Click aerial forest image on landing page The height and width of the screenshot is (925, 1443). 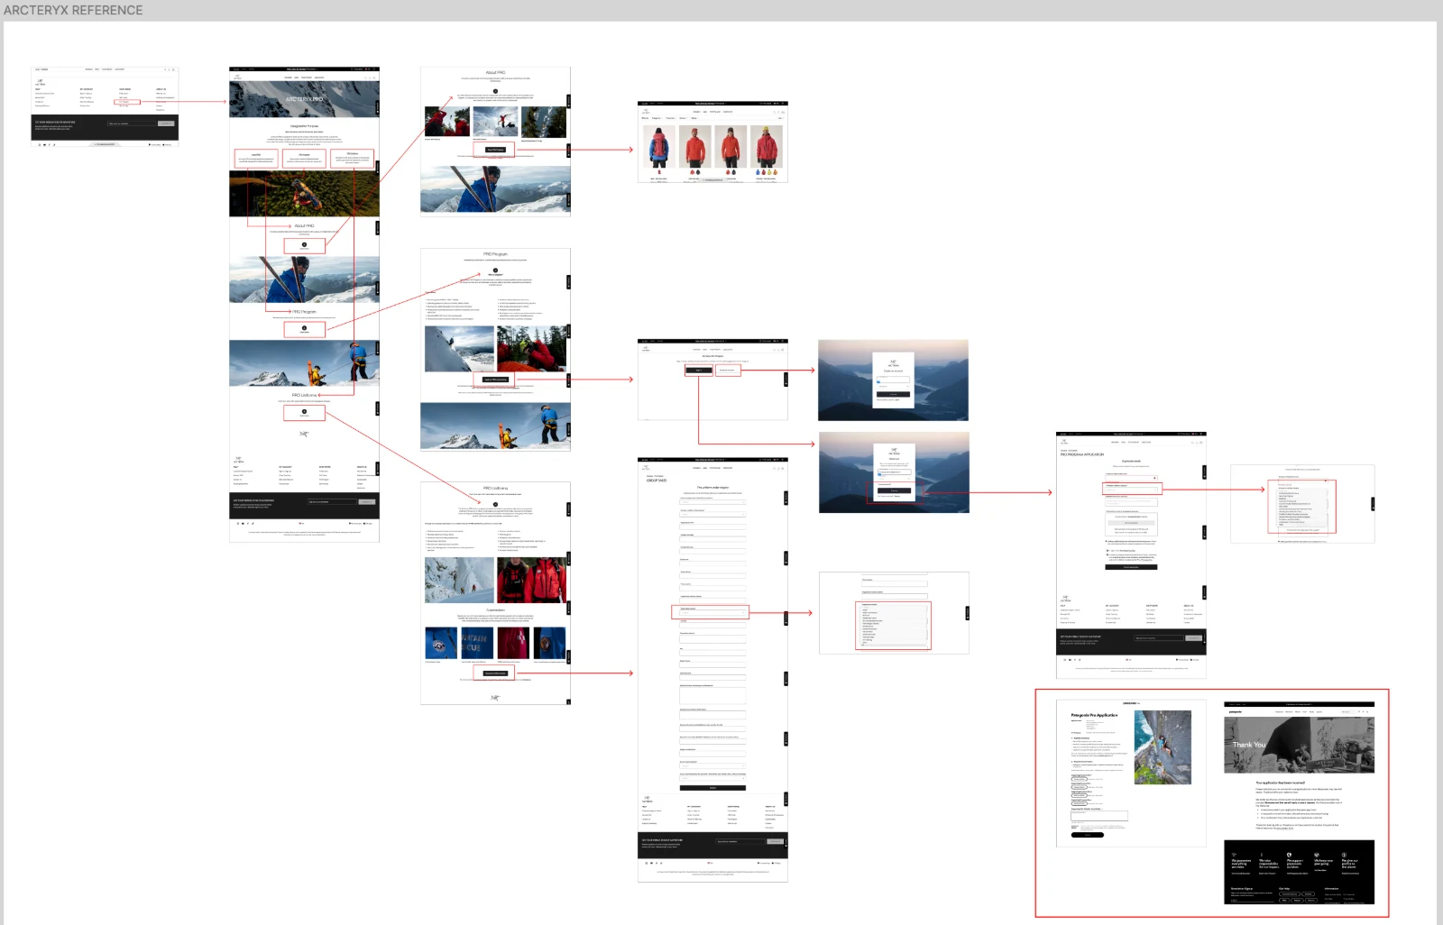coord(304,192)
